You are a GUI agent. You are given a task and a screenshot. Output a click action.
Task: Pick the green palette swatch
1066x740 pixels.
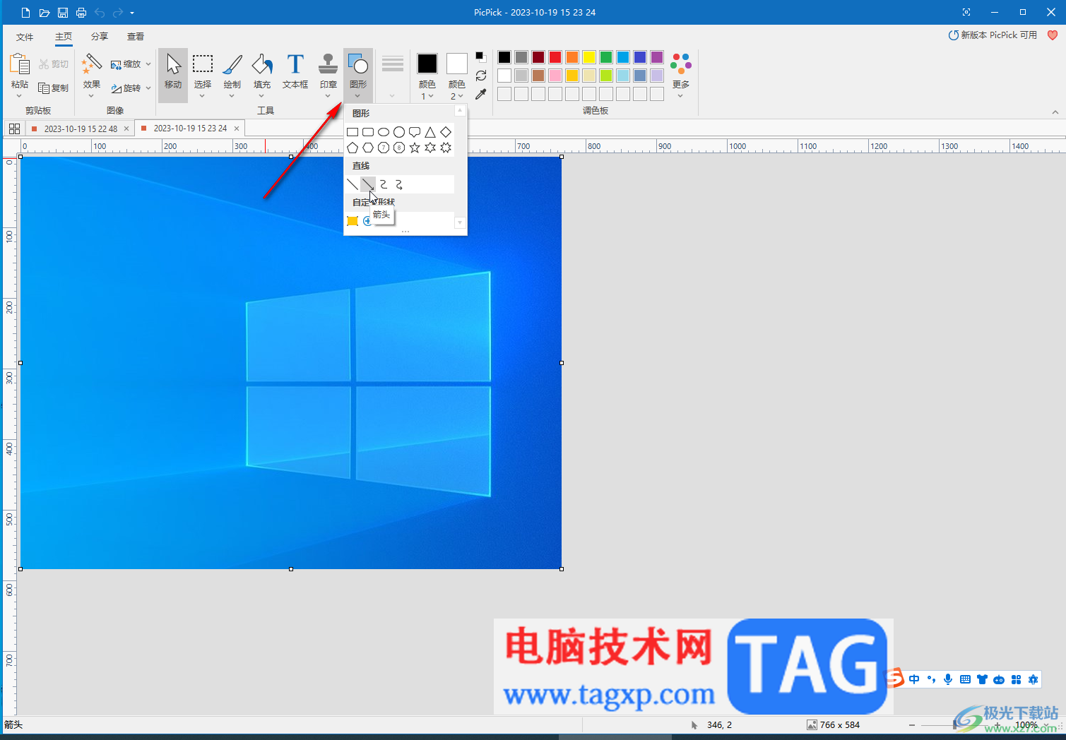(606, 57)
